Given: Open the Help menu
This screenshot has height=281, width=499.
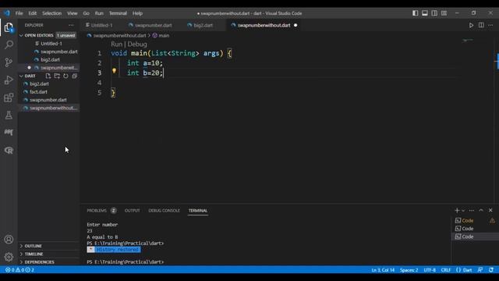Looking at the screenshot, I should point(137,13).
